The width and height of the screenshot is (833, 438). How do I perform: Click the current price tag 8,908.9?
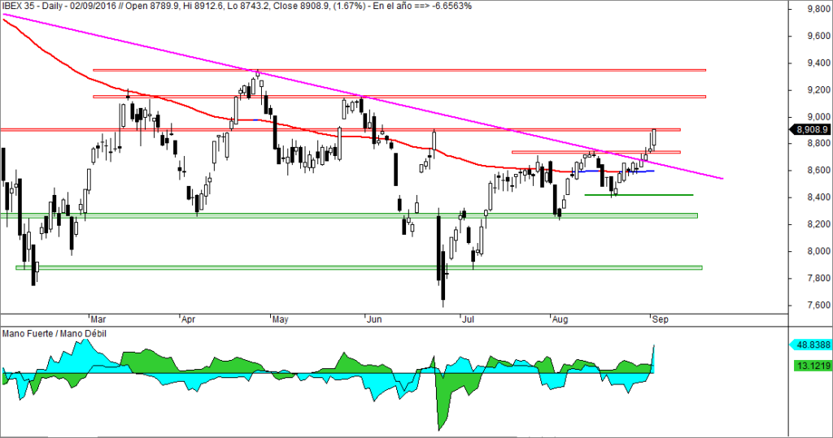coord(811,129)
